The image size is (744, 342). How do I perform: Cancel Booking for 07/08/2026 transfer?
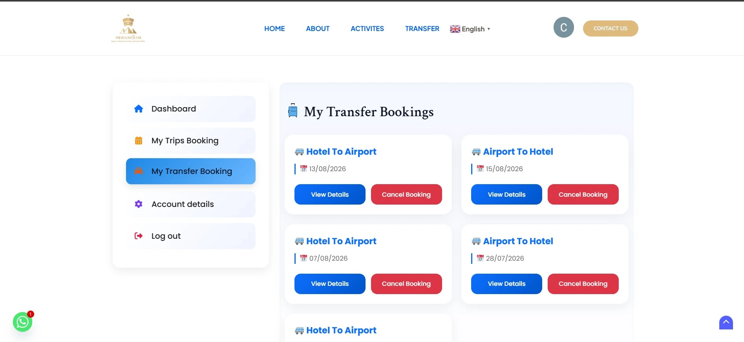coord(406,284)
